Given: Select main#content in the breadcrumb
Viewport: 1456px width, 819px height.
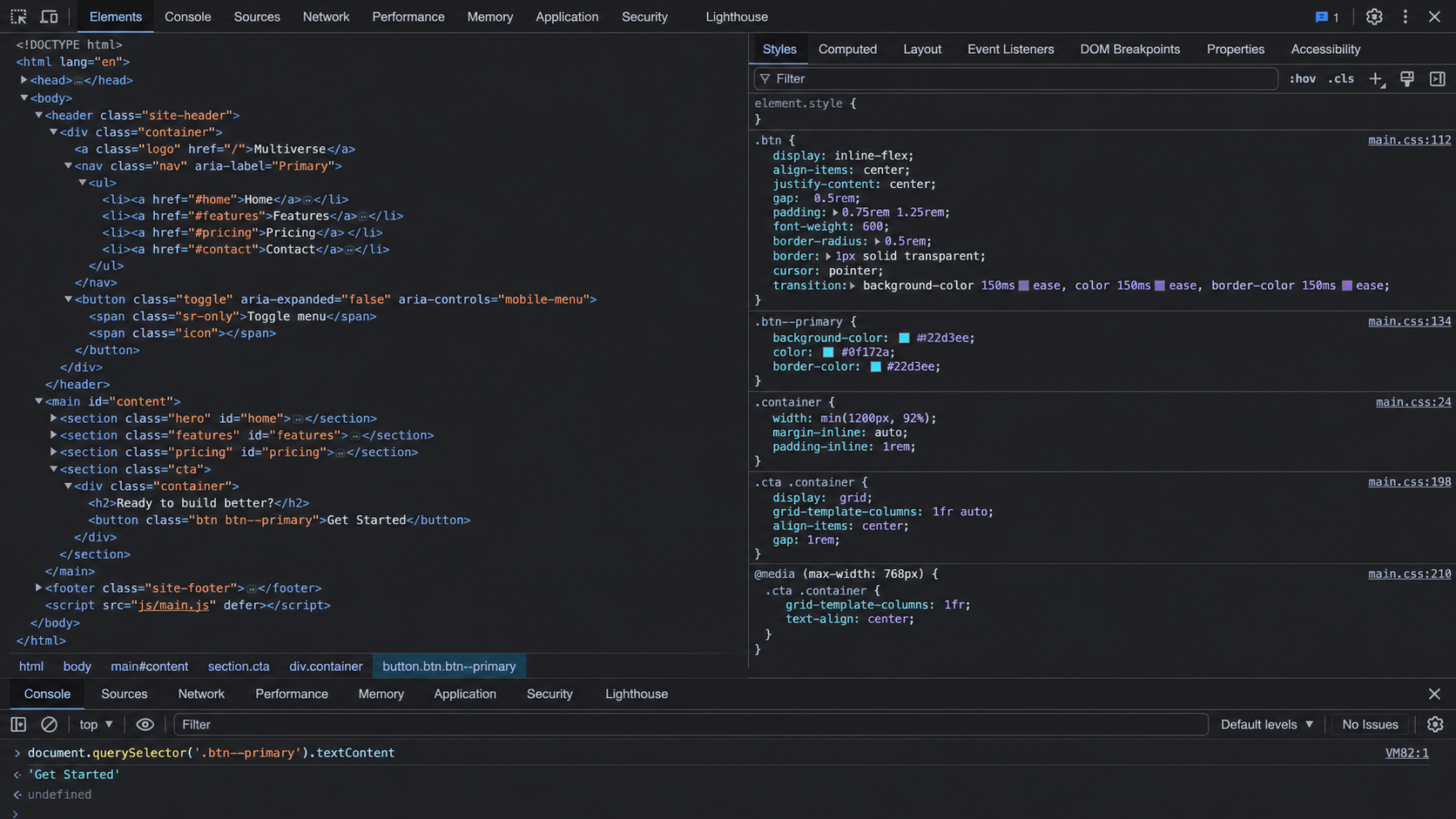Looking at the screenshot, I should tap(149, 667).
